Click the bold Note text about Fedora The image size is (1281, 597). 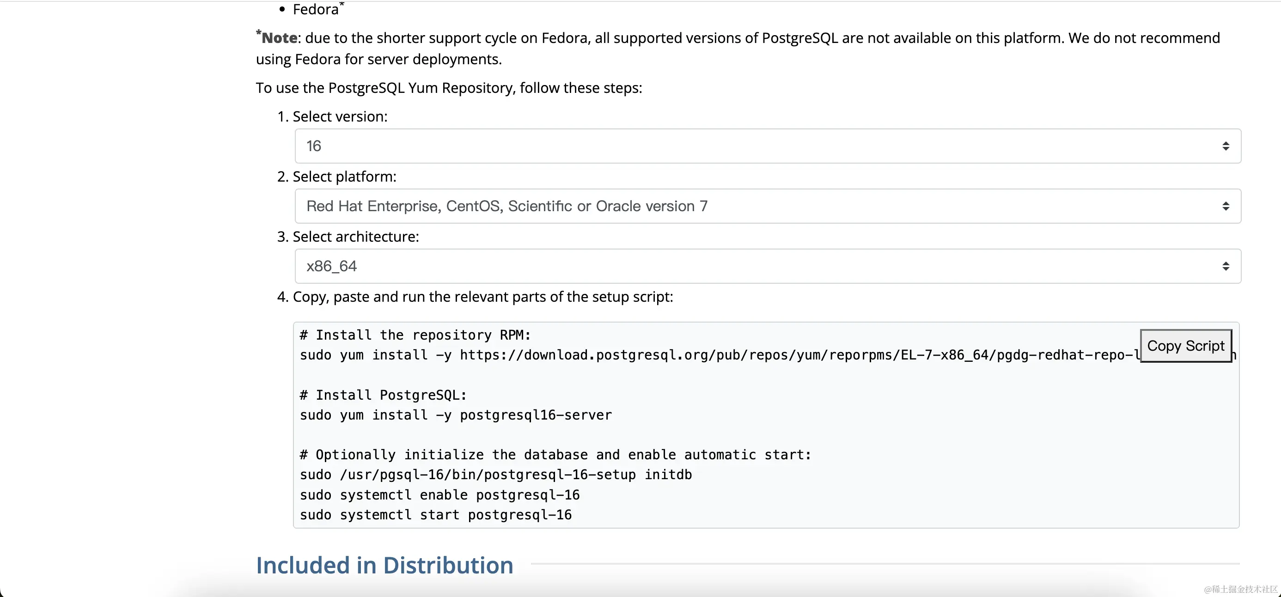tap(280, 38)
